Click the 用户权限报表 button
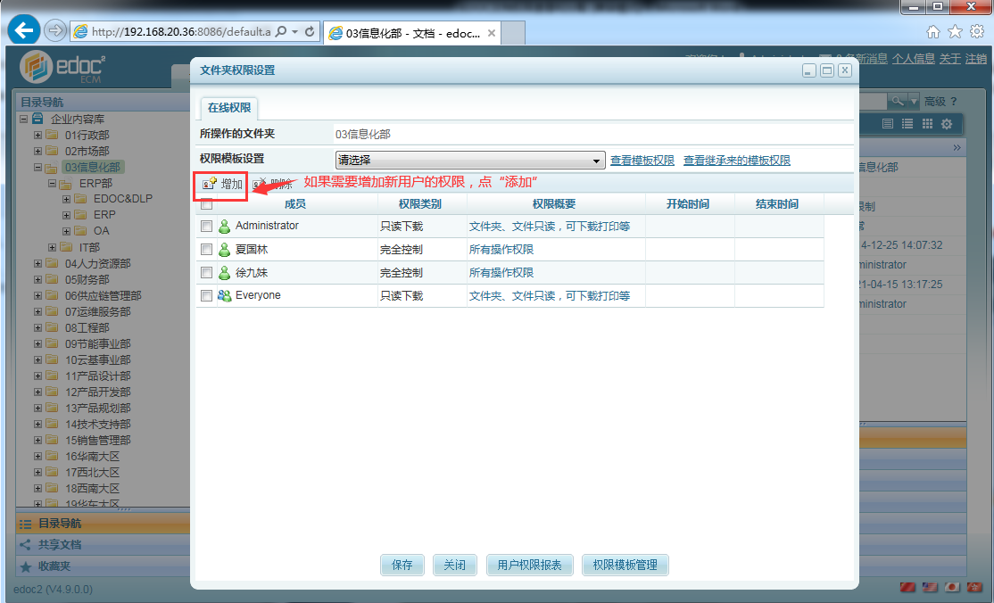The height and width of the screenshot is (603, 994). pyautogui.click(x=529, y=565)
